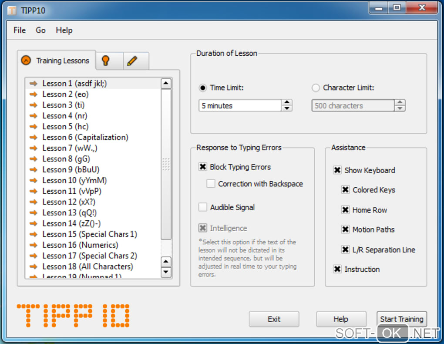
Task: Select Lesson 12 (xX?)
Action: (x=93, y=202)
